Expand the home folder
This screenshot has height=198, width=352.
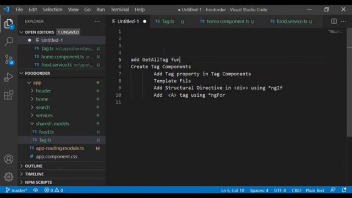(32, 99)
